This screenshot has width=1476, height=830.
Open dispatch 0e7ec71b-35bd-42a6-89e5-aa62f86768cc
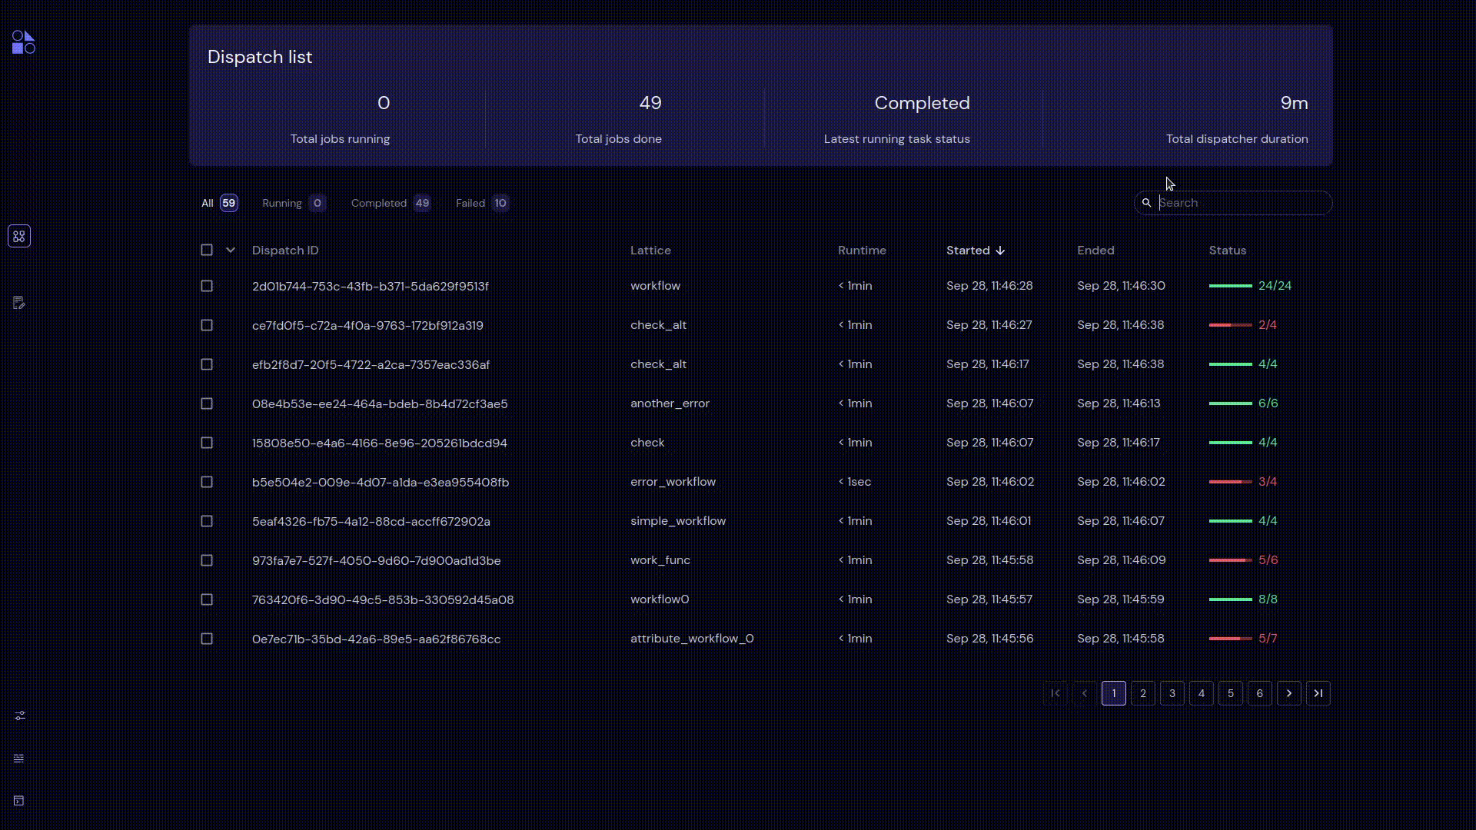tap(377, 639)
